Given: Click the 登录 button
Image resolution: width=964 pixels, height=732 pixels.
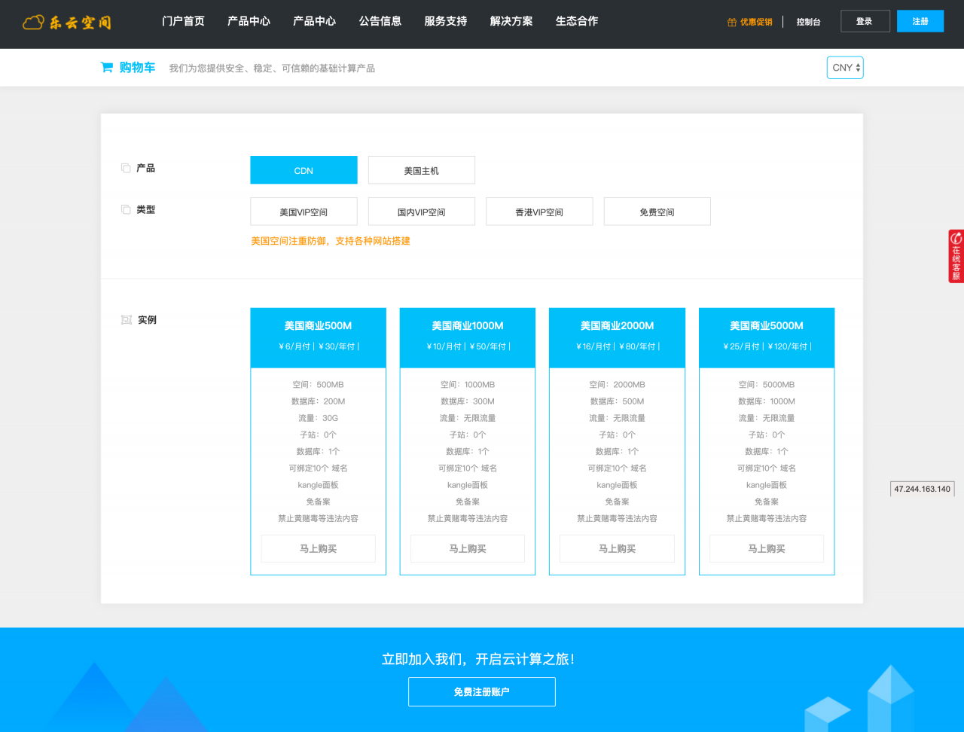Looking at the screenshot, I should (865, 20).
